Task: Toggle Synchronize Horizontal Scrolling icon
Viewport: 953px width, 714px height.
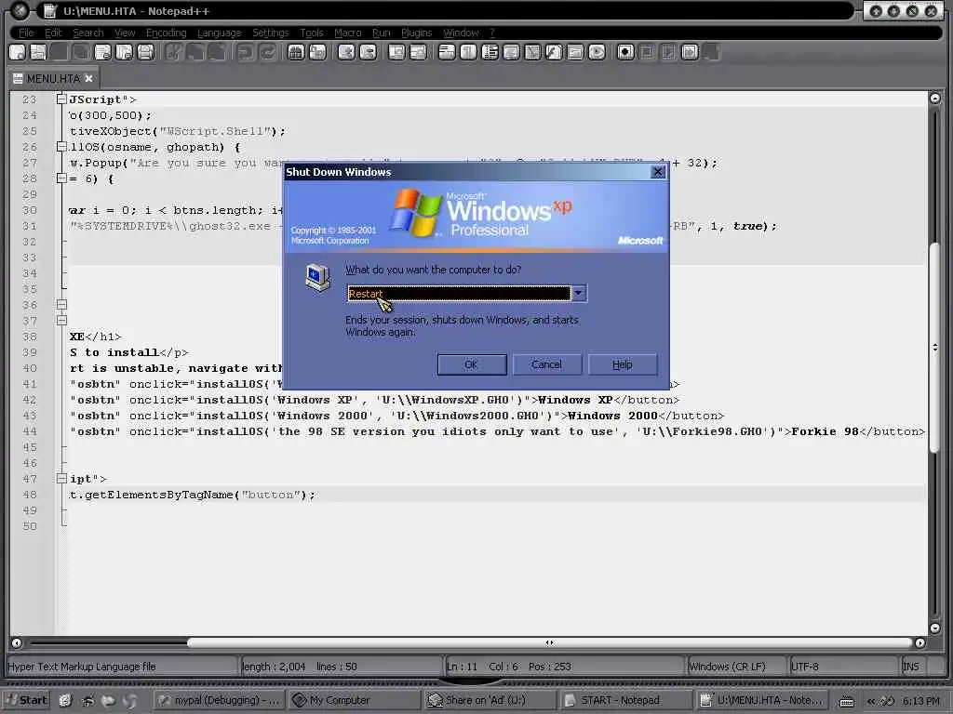Action: pyautogui.click(x=418, y=52)
